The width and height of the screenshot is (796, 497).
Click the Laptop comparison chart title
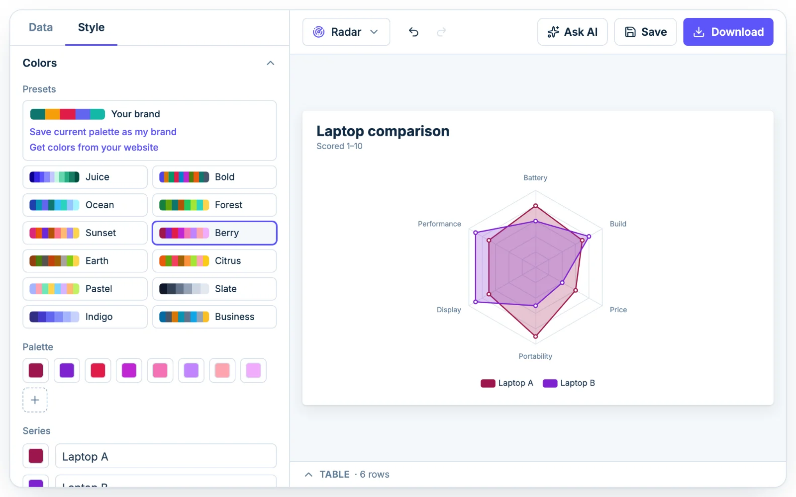pos(383,131)
